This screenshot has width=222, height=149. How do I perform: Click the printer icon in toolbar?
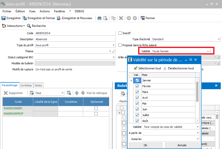(99, 18)
